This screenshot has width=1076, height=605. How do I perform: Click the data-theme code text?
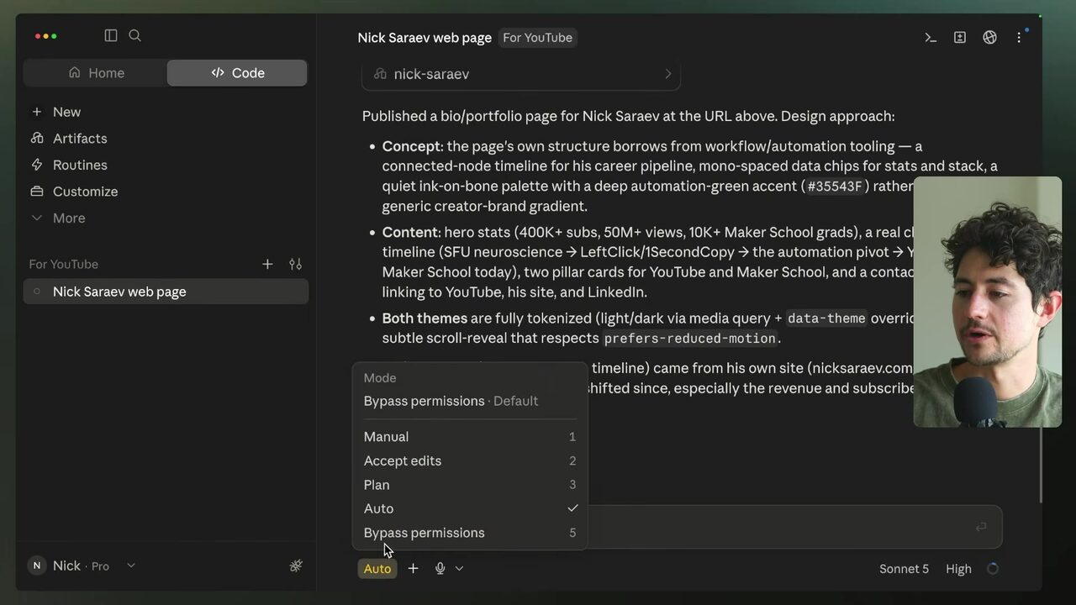tap(826, 318)
